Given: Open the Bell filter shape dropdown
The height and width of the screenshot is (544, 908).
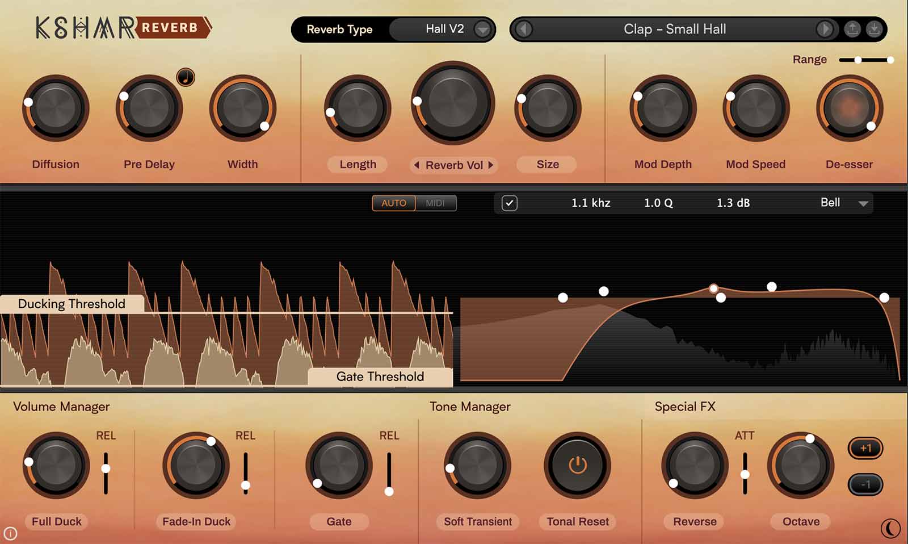Looking at the screenshot, I should [x=844, y=203].
